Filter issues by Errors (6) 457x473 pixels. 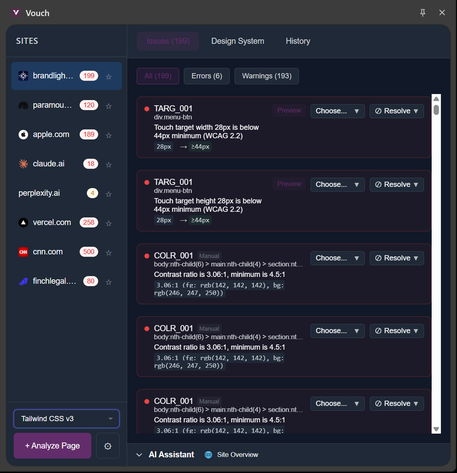[x=206, y=76]
